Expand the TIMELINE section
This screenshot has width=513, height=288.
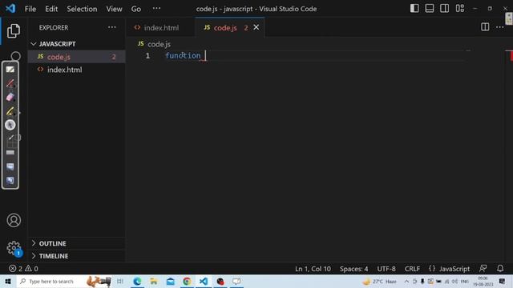76,256
